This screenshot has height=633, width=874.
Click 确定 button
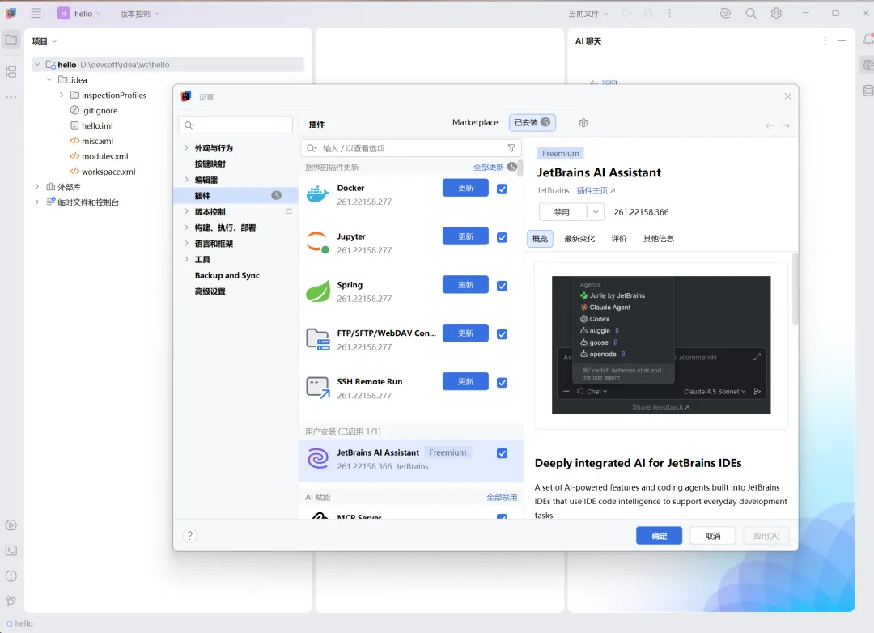point(659,536)
